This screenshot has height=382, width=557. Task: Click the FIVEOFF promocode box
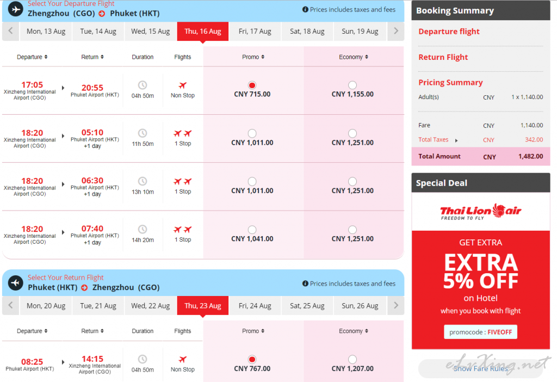tap(481, 332)
